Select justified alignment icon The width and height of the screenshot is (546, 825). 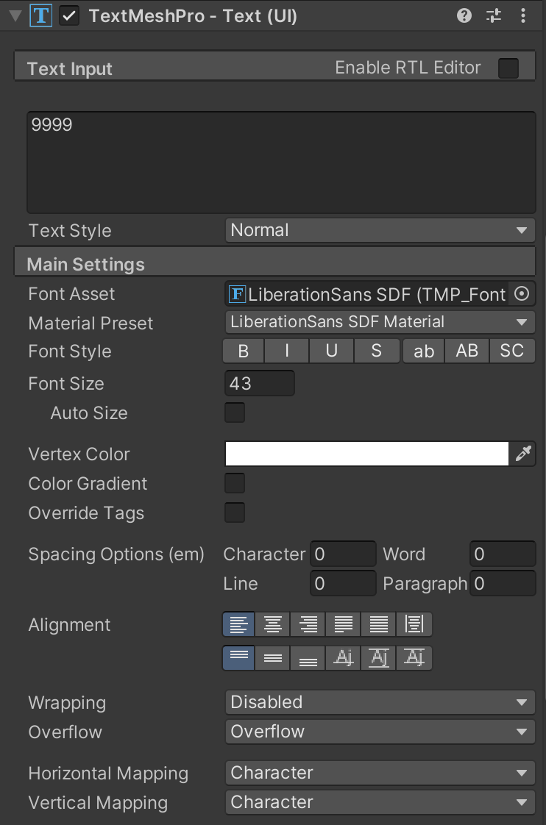coord(344,625)
